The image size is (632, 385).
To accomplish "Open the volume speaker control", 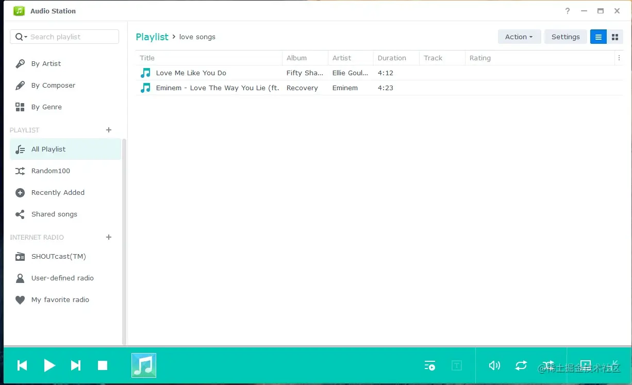I will (494, 365).
